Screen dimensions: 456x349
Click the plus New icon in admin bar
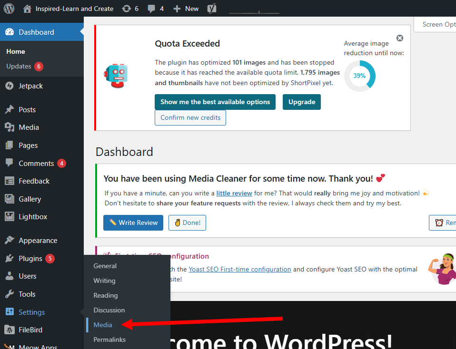pyautogui.click(x=177, y=9)
